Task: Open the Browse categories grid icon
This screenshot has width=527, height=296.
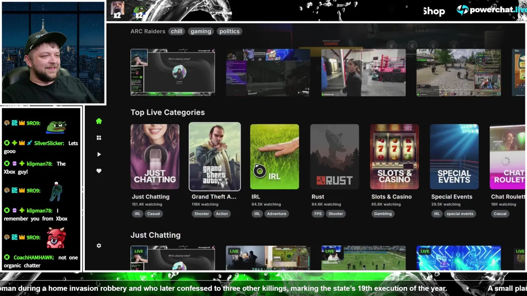Action: (99, 138)
